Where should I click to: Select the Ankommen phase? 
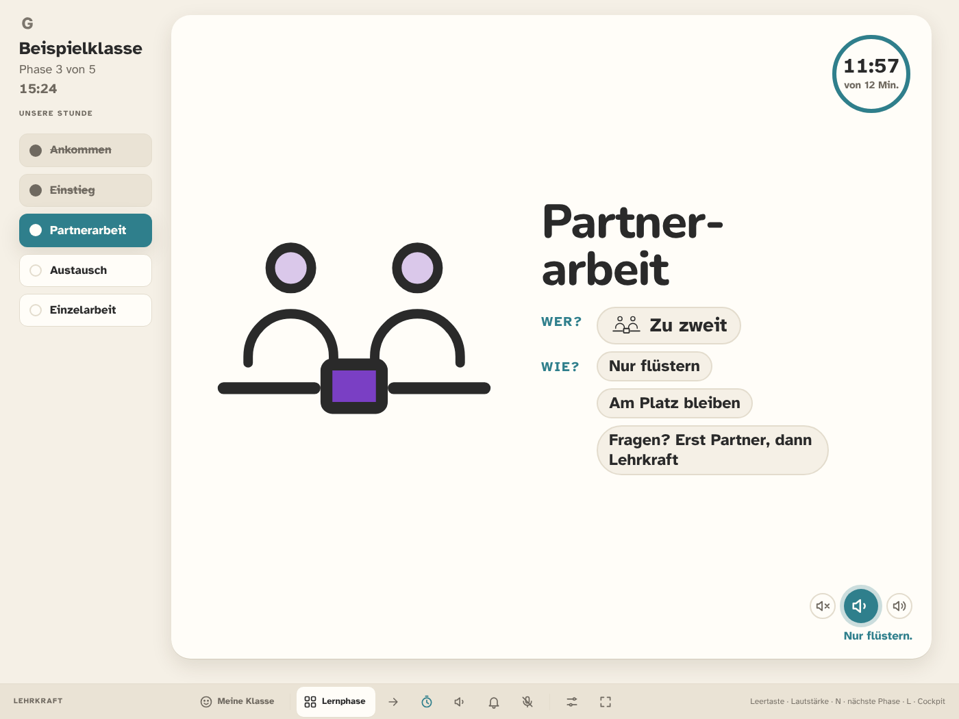(86, 150)
